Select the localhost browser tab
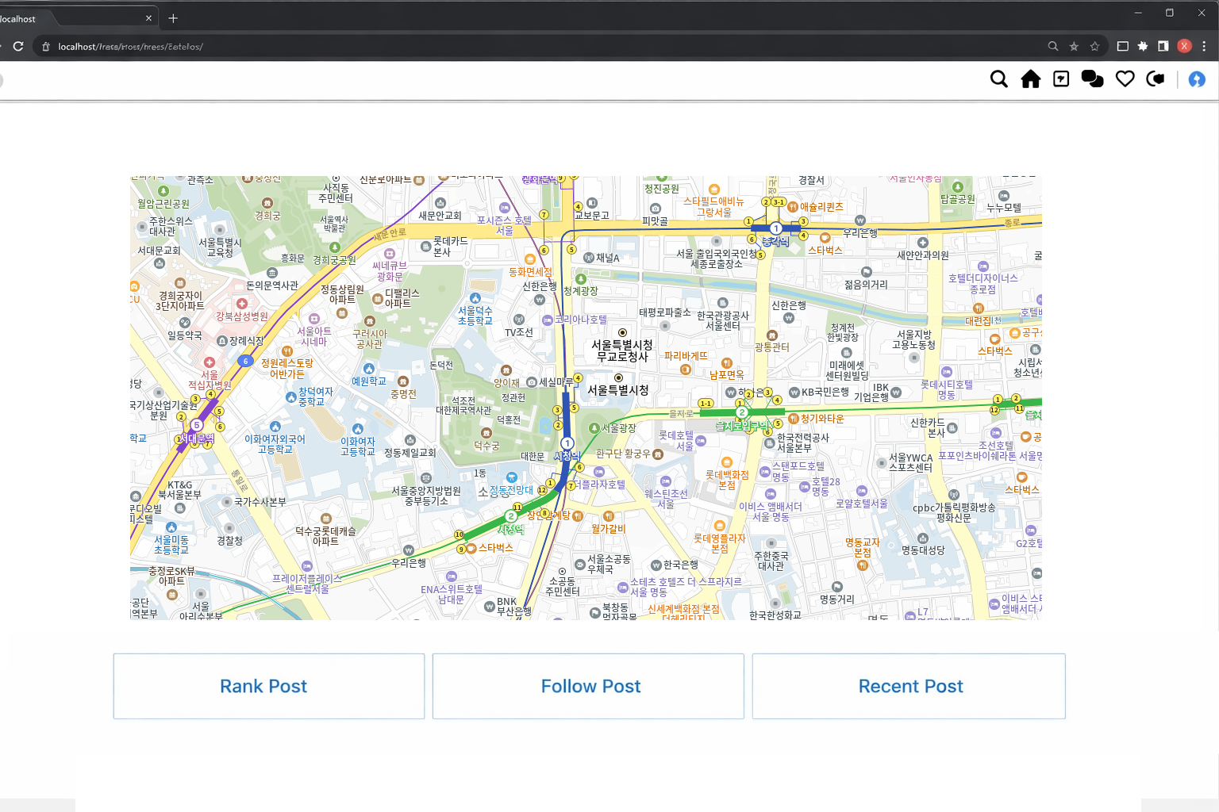1219x812 pixels. [75, 18]
